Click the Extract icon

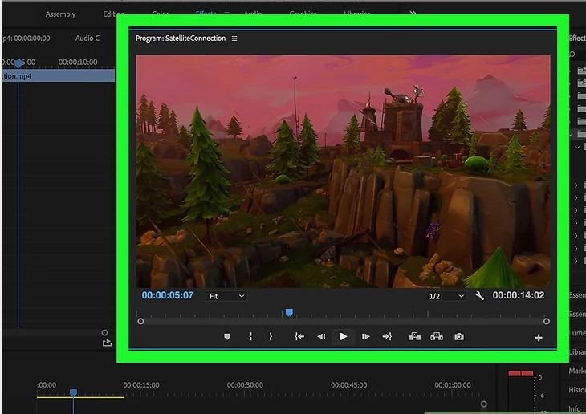pyautogui.click(x=437, y=337)
